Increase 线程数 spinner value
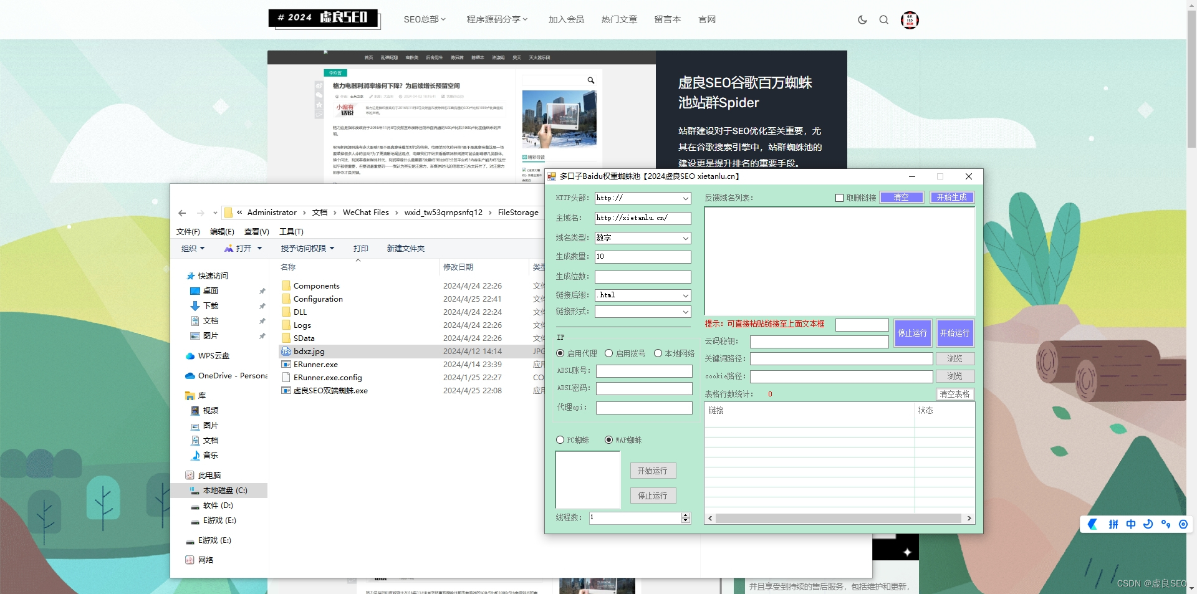 point(686,515)
